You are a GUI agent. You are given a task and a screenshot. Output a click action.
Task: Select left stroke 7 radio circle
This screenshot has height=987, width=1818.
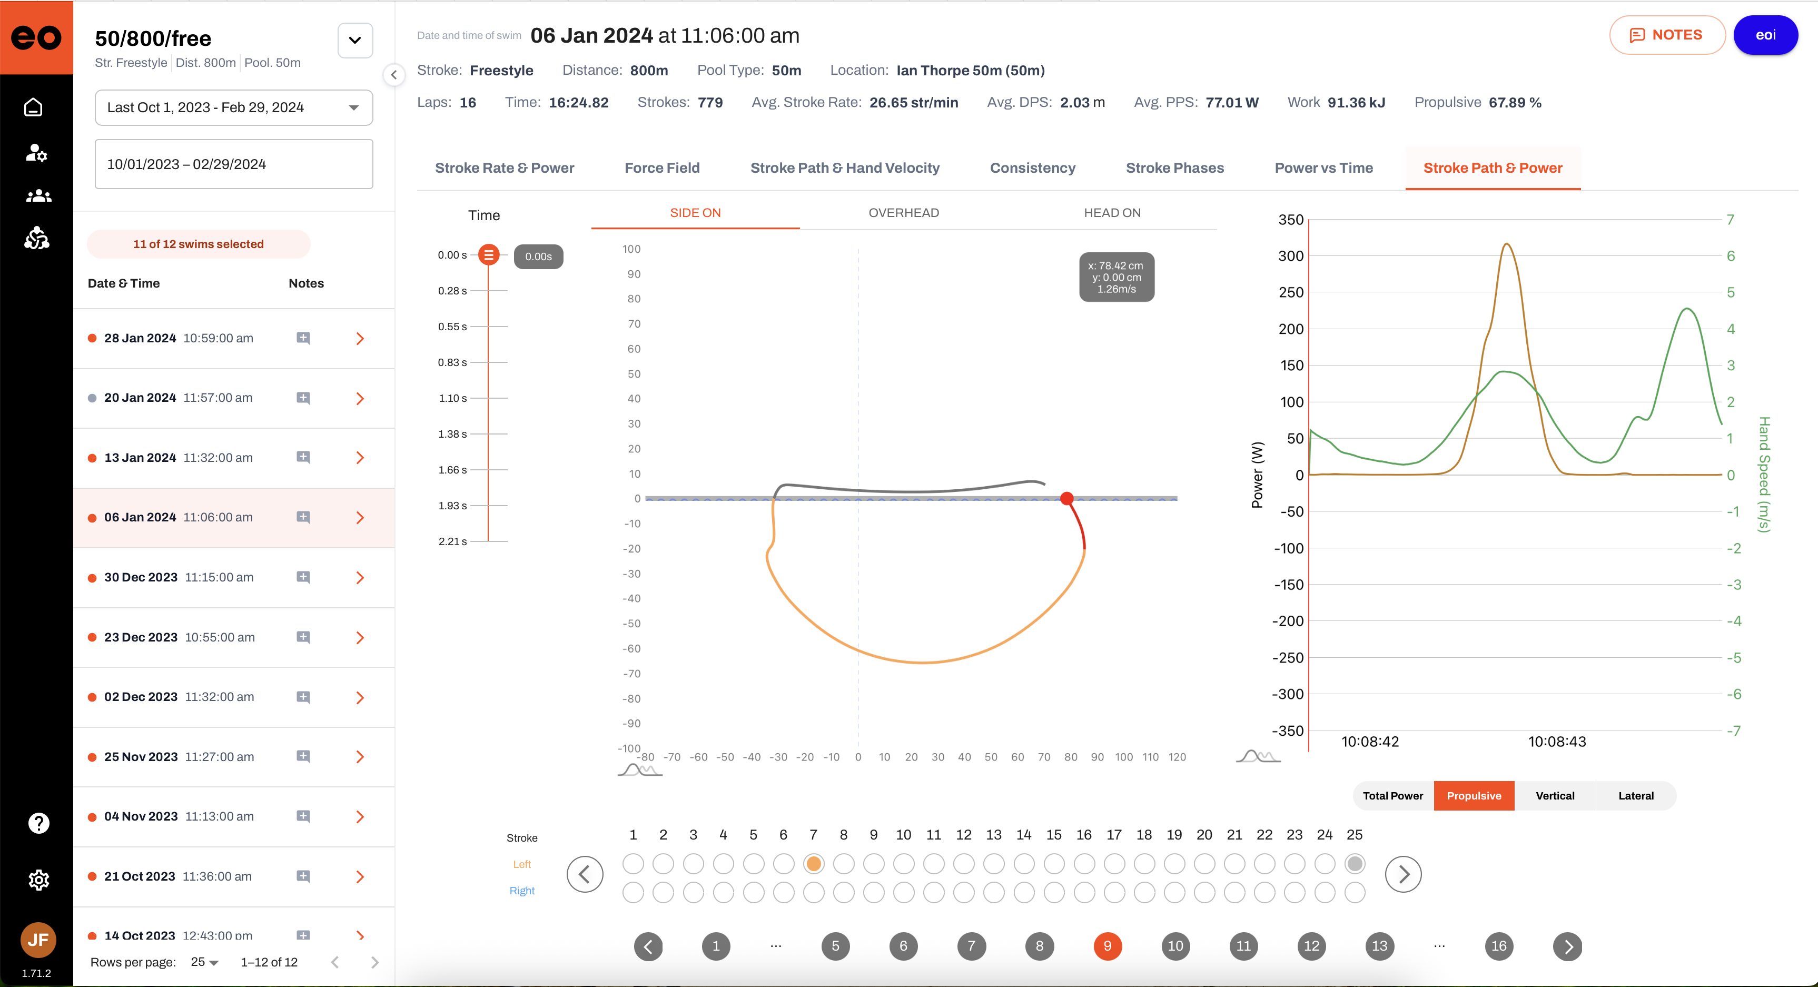click(814, 863)
